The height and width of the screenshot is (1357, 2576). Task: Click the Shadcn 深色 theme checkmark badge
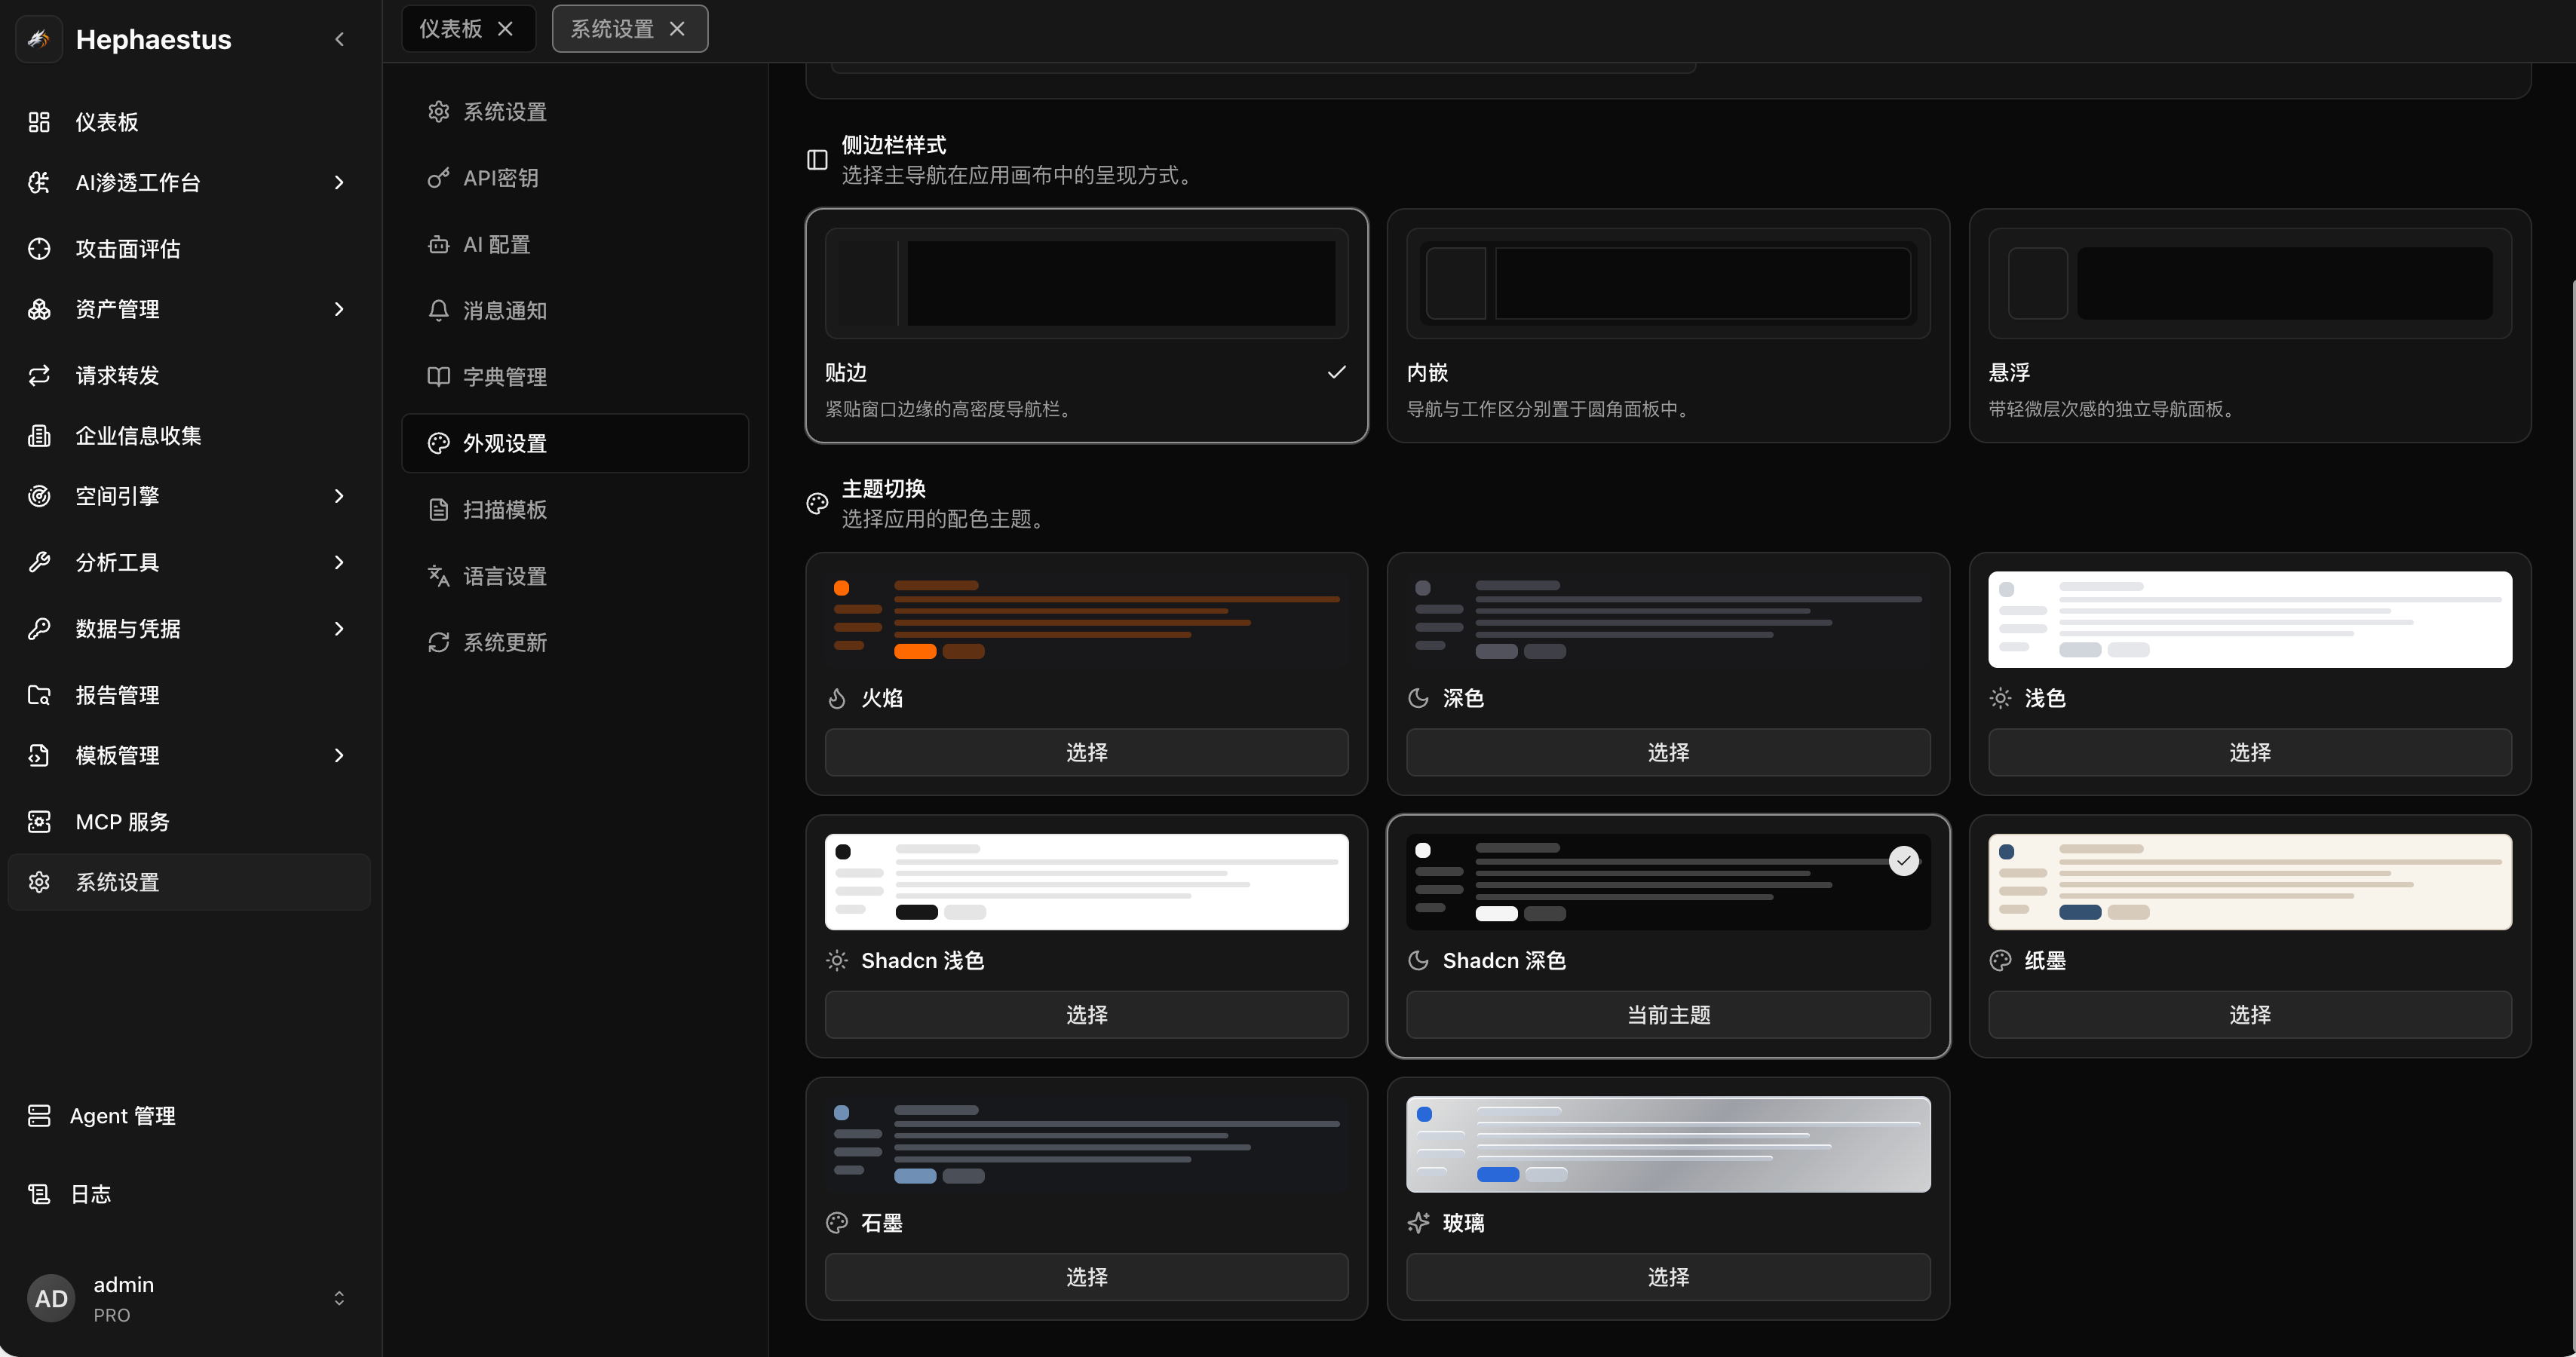click(x=1903, y=861)
